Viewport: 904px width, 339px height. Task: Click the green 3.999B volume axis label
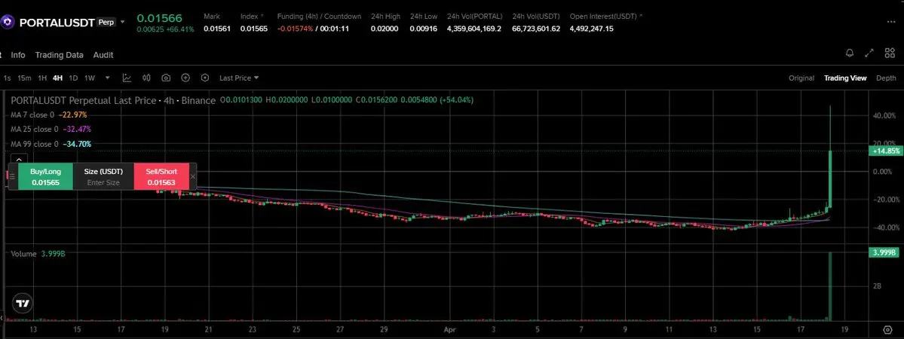883,252
